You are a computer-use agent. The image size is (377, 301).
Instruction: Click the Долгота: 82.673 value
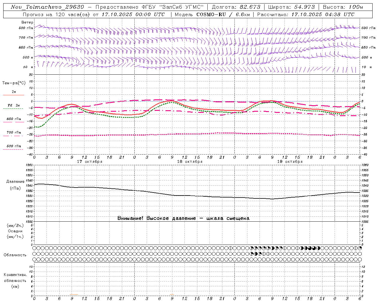coord(236,7)
